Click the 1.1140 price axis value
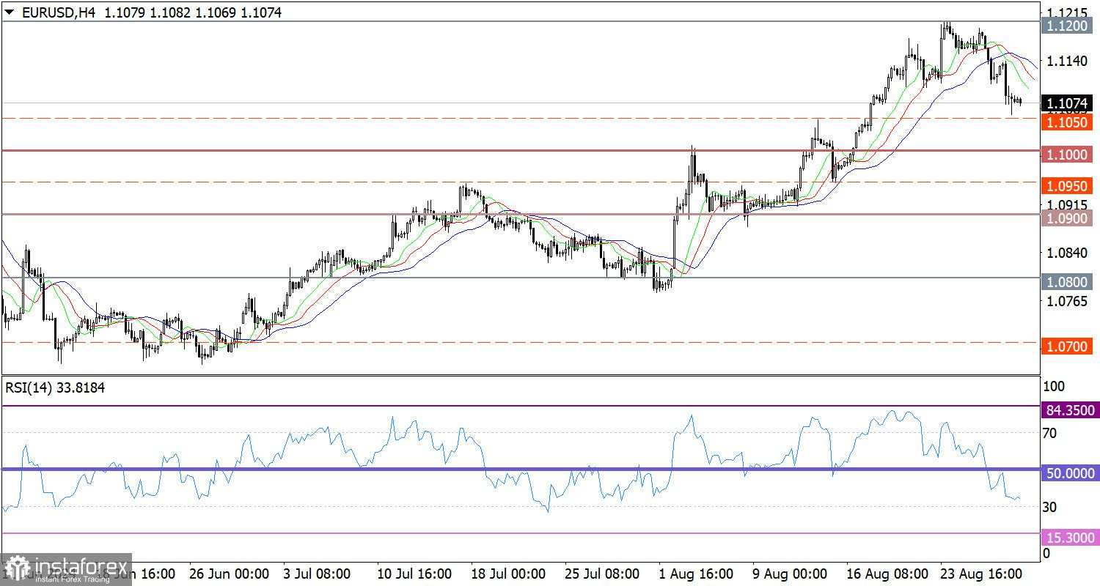 (x=1068, y=60)
